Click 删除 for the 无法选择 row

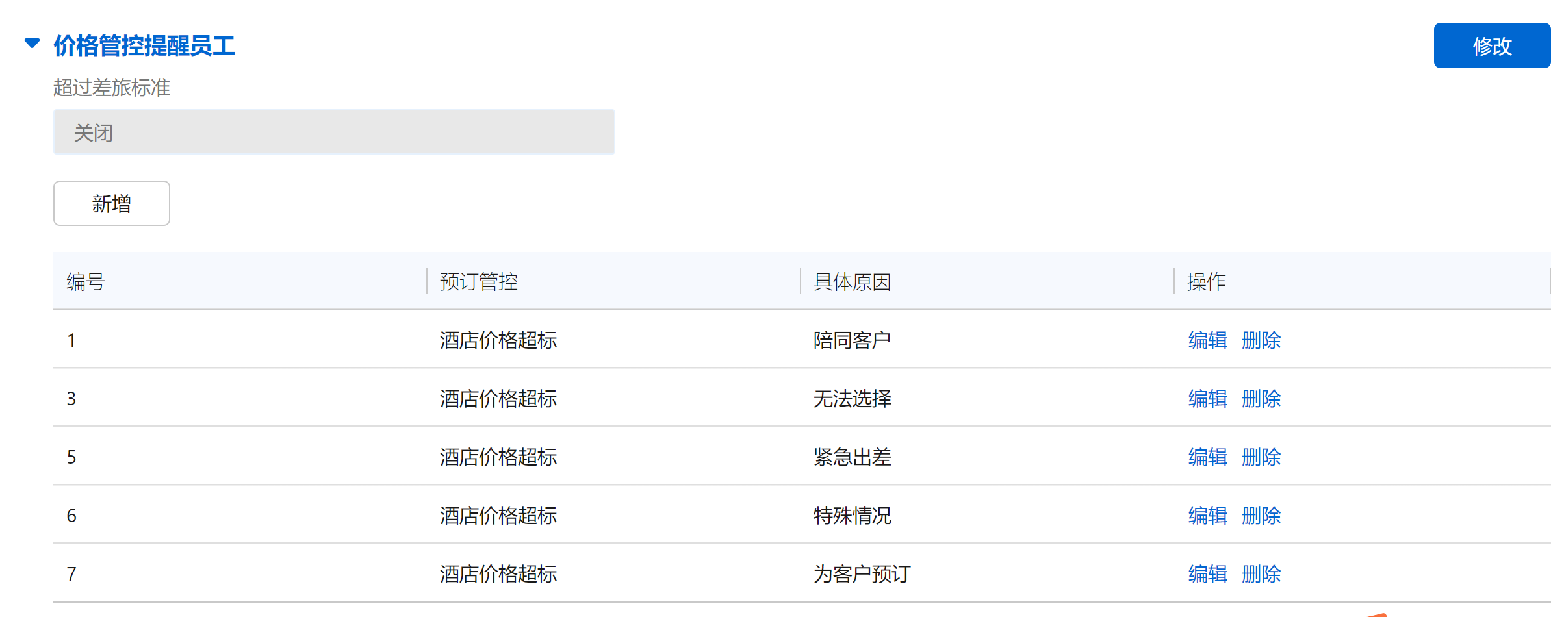pos(1261,399)
